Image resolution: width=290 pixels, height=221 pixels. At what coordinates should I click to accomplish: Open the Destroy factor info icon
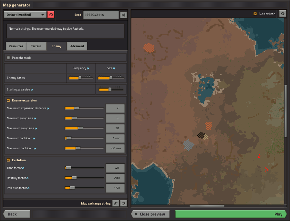point(27,178)
